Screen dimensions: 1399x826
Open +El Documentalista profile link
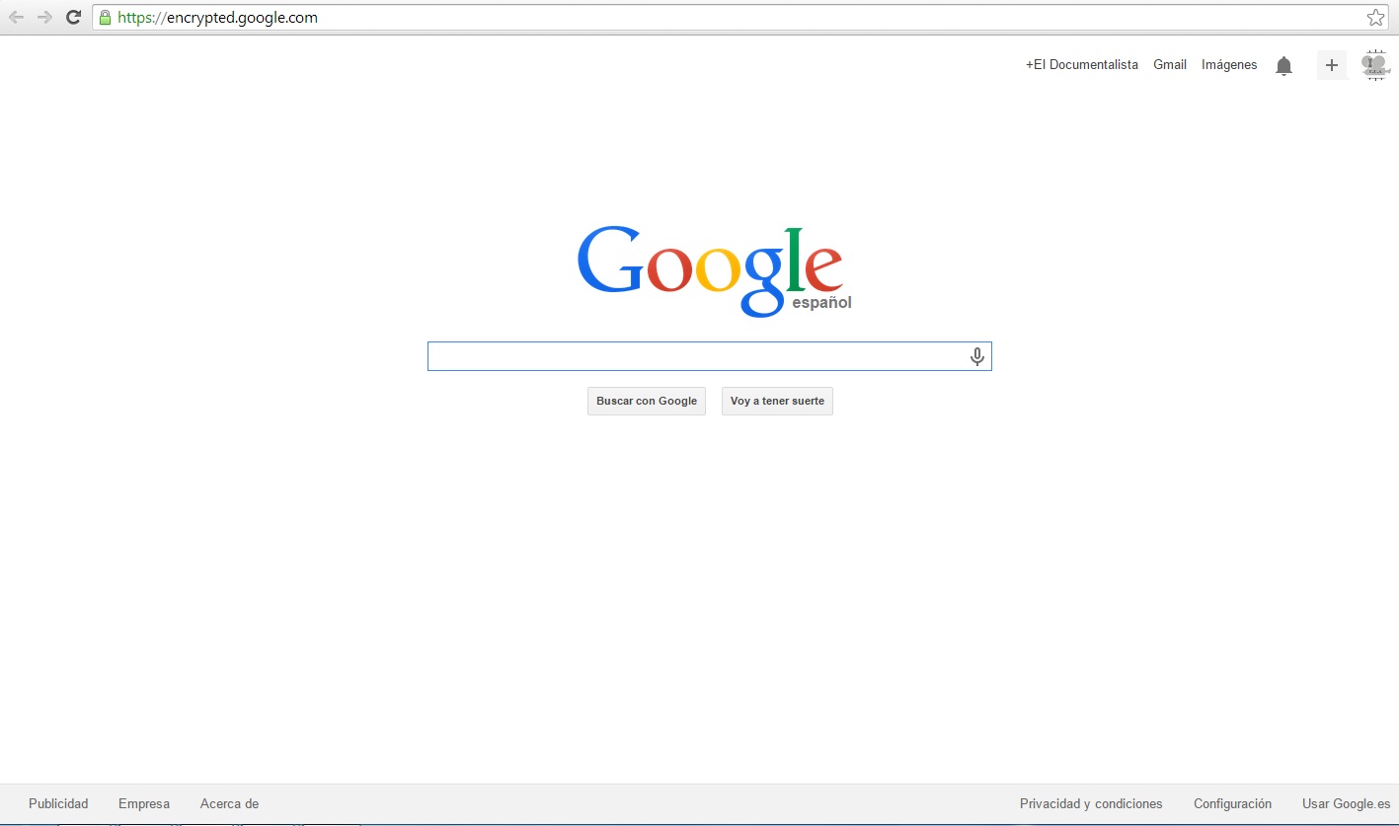1081,65
